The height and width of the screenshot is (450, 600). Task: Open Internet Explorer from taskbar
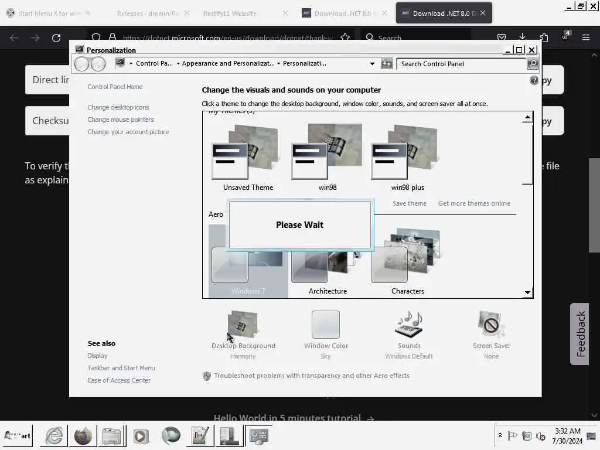[x=54, y=435]
